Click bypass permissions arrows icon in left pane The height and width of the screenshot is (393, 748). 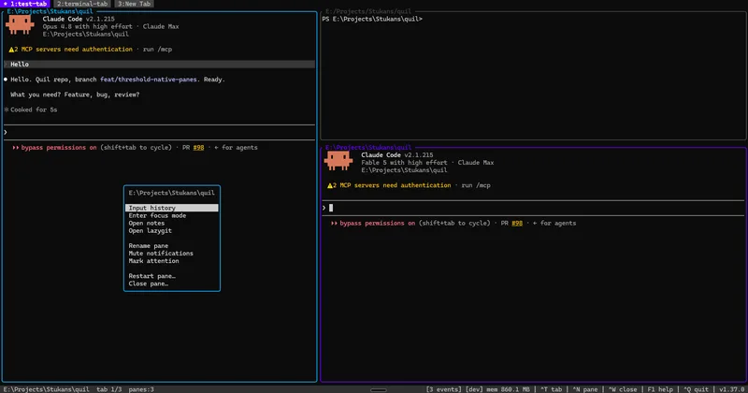click(15, 148)
